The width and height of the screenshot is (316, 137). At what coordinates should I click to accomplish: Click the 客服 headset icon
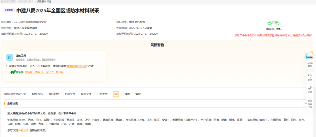point(310,76)
